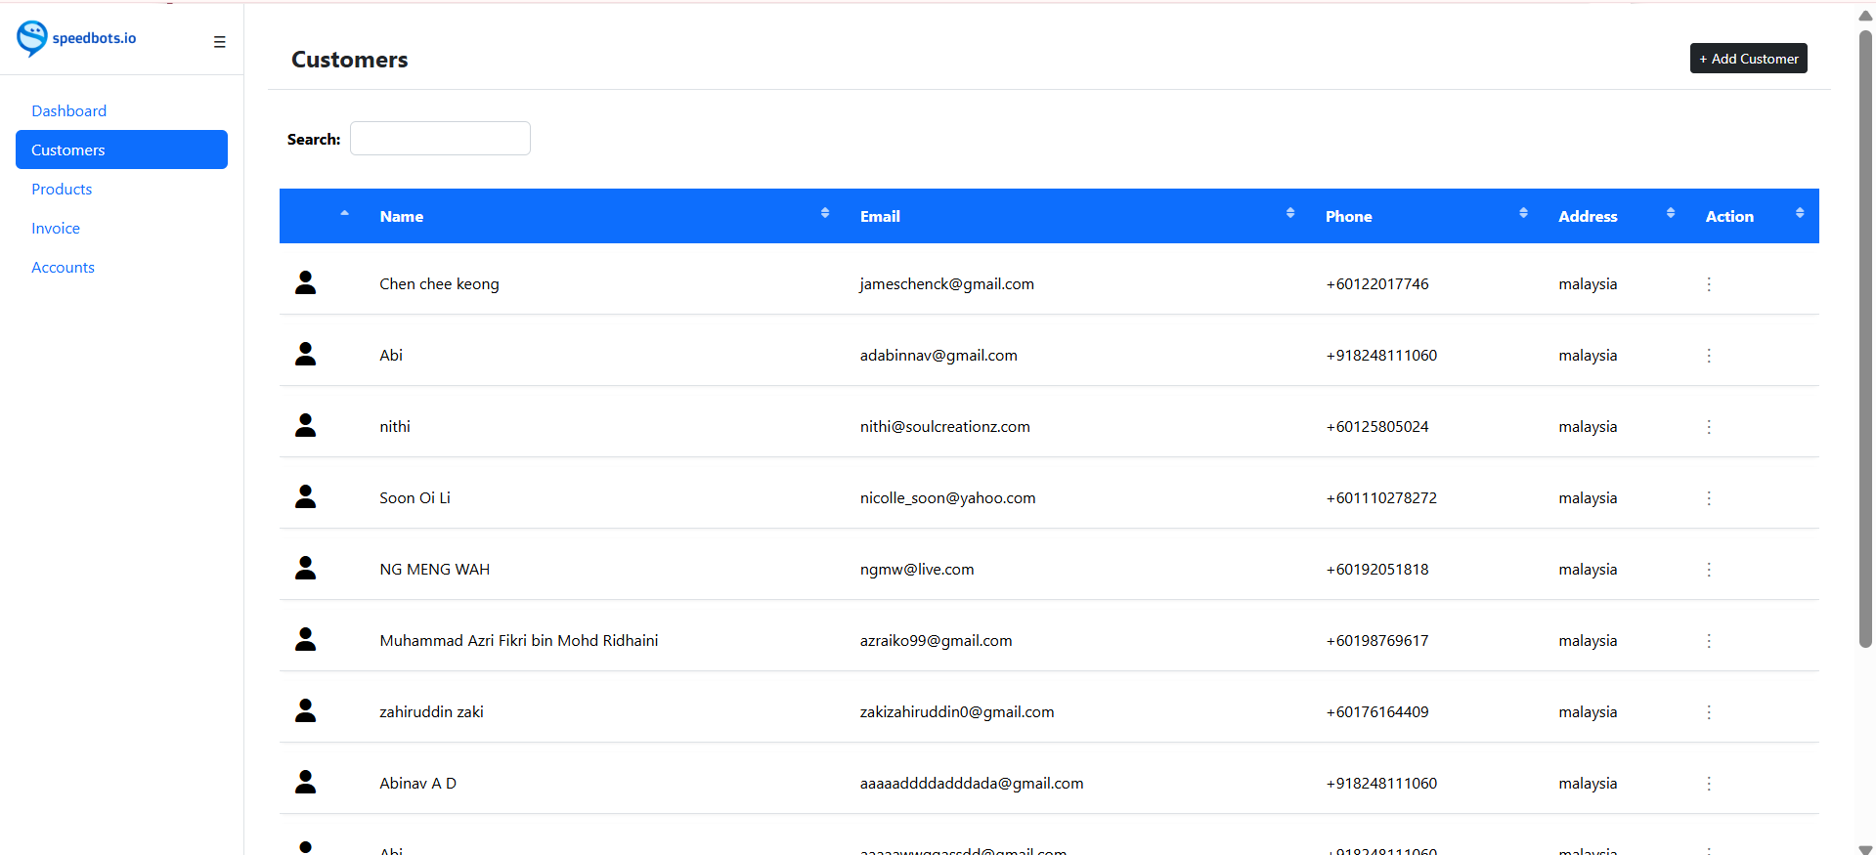Click the avatar icon for Abinav A D

[306, 783]
